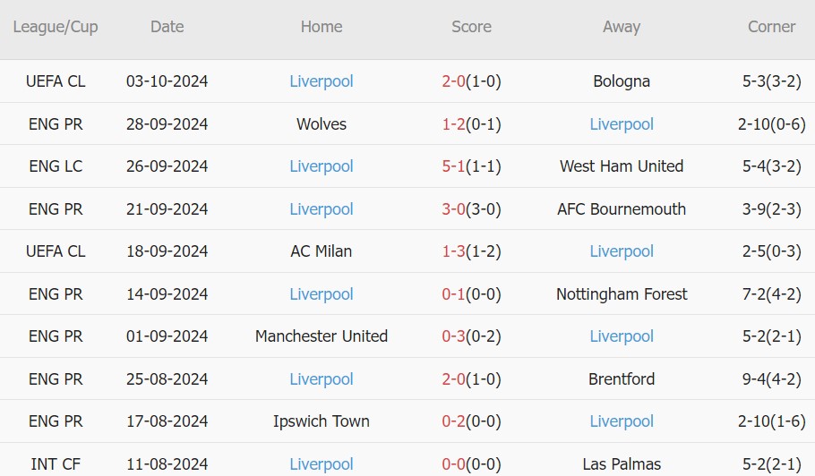Select Liverpool in the AFC Bournemouth row

322,209
